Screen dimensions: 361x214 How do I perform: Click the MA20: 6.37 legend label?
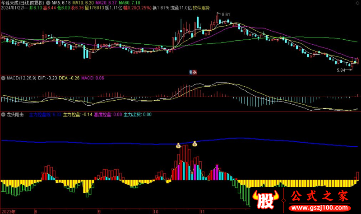[x=107, y=3]
